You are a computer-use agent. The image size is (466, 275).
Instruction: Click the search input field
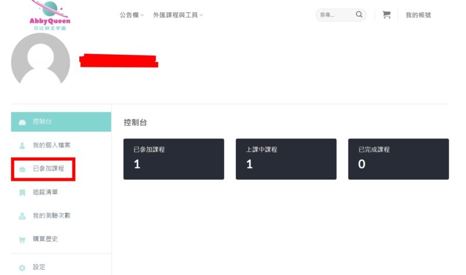click(x=337, y=15)
